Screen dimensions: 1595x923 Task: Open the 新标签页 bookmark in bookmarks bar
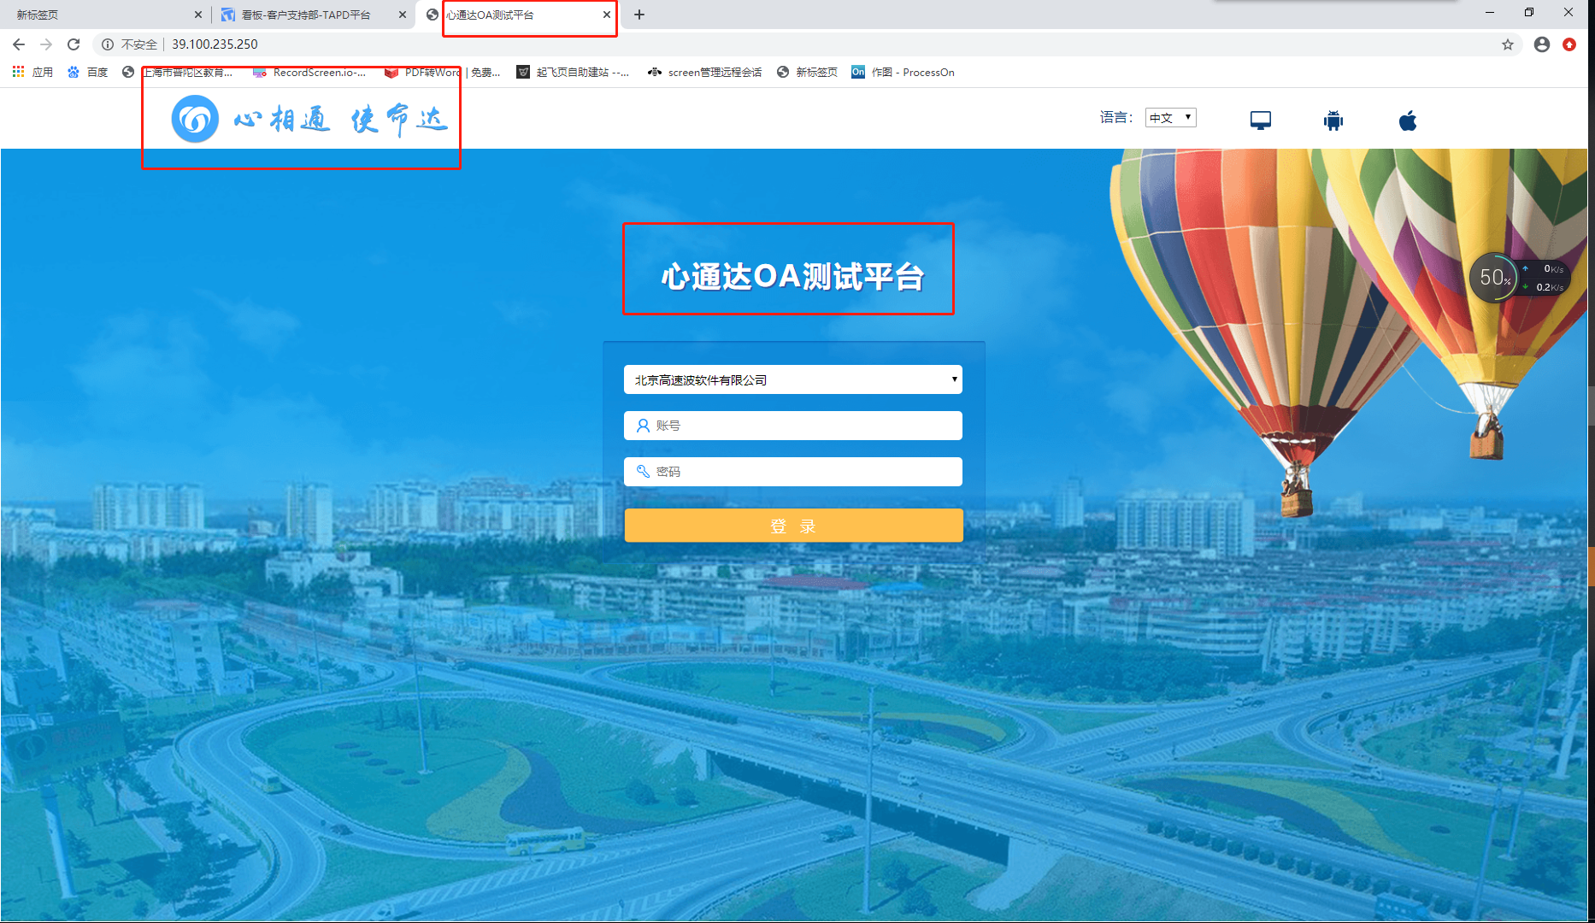(x=807, y=73)
